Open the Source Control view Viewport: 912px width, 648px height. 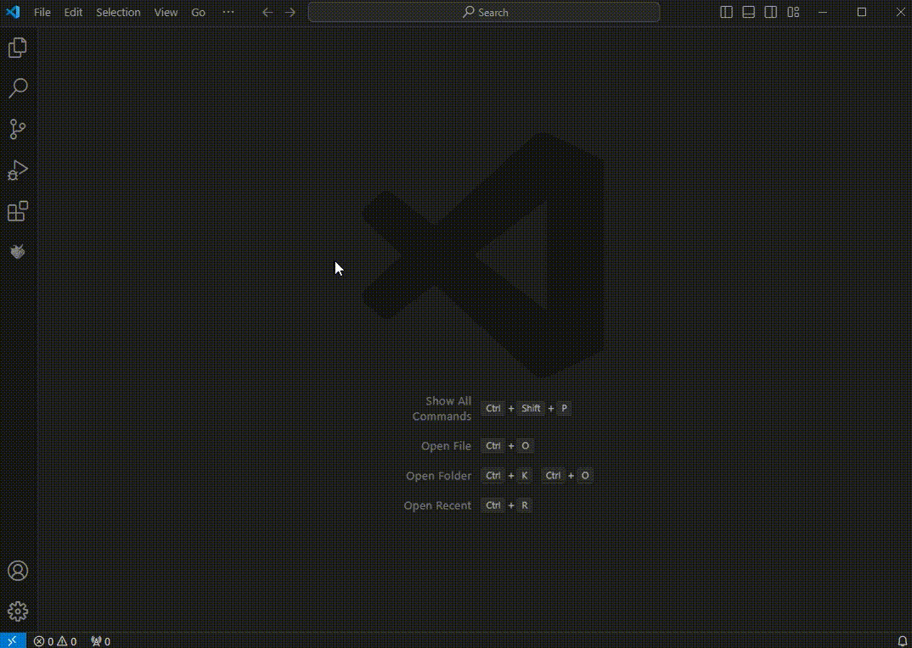(18, 129)
